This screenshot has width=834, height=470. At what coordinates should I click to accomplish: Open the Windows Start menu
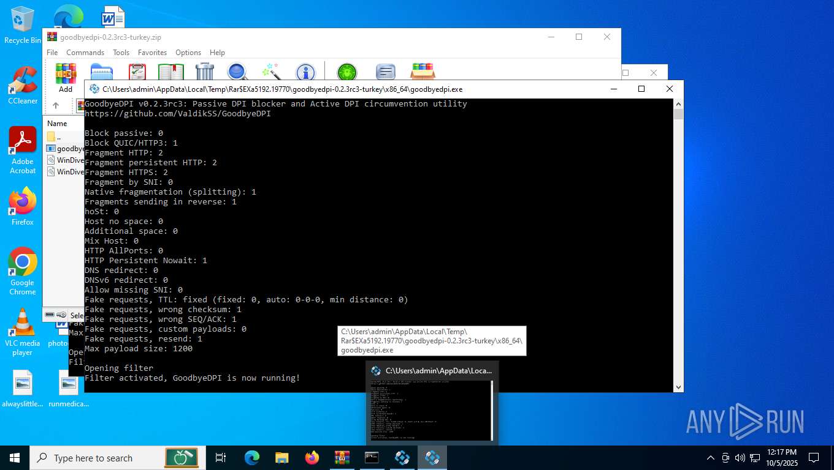pos(15,458)
